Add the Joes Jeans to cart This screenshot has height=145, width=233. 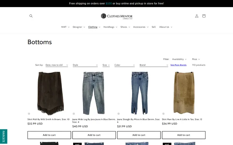pyautogui.click(x=94, y=135)
